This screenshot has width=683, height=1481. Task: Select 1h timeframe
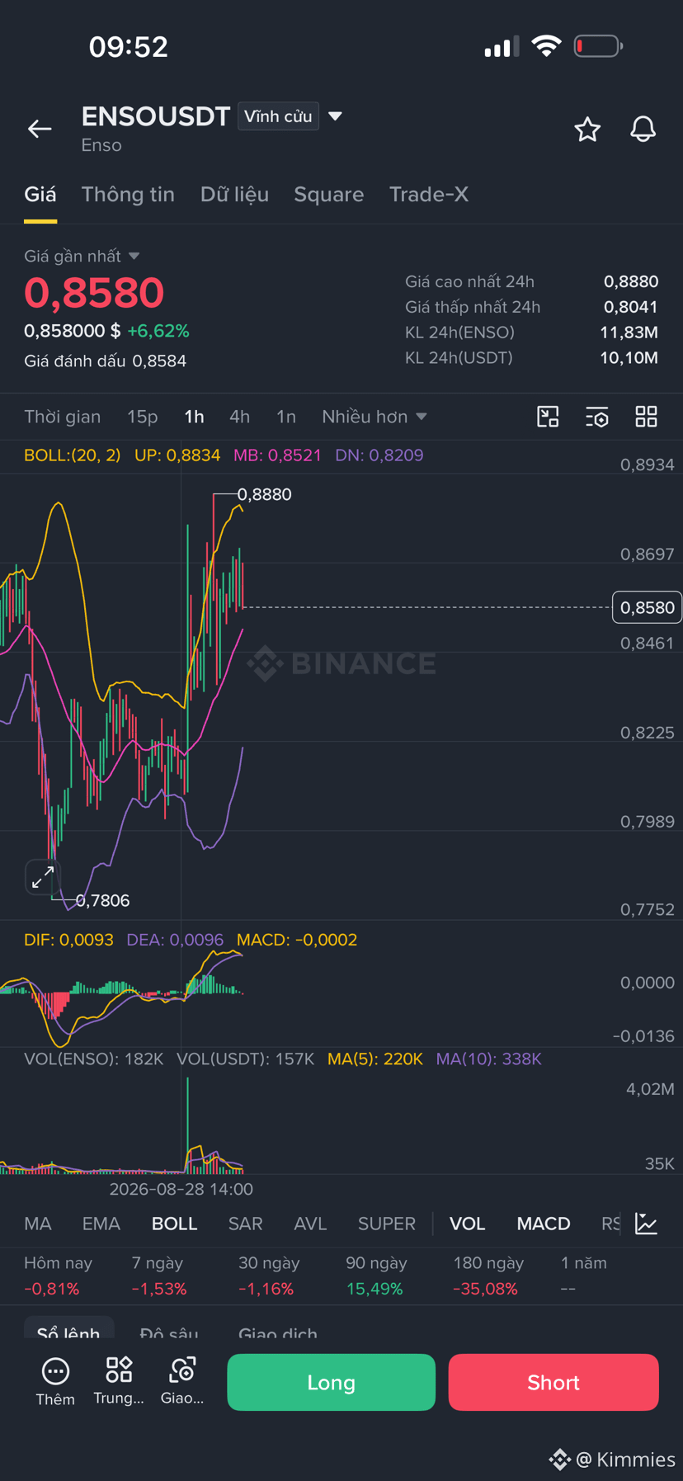(x=194, y=417)
